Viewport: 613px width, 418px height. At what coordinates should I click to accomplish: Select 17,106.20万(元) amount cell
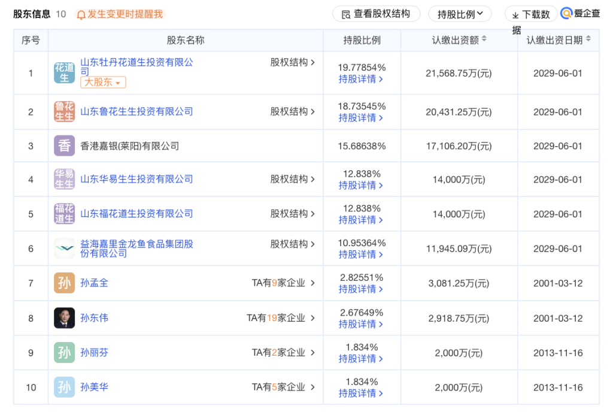(x=459, y=146)
